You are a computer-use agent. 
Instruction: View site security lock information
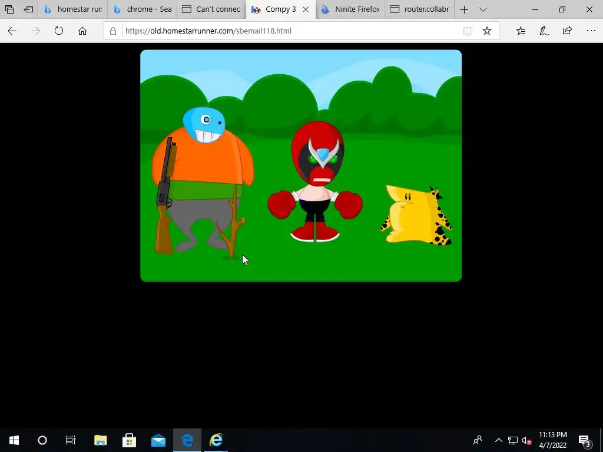coord(113,31)
